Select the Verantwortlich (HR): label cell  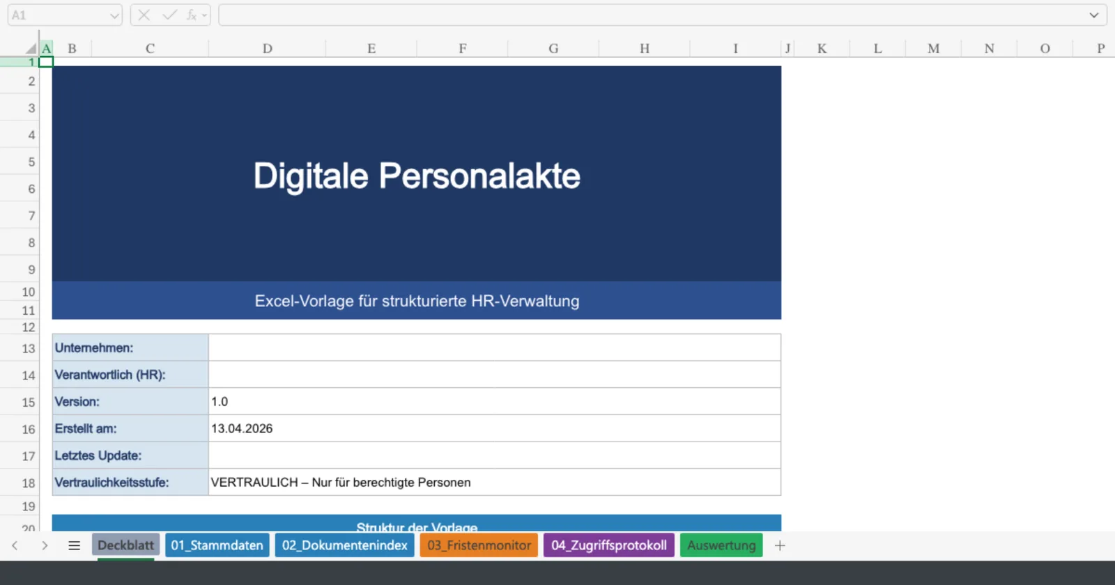[130, 375]
